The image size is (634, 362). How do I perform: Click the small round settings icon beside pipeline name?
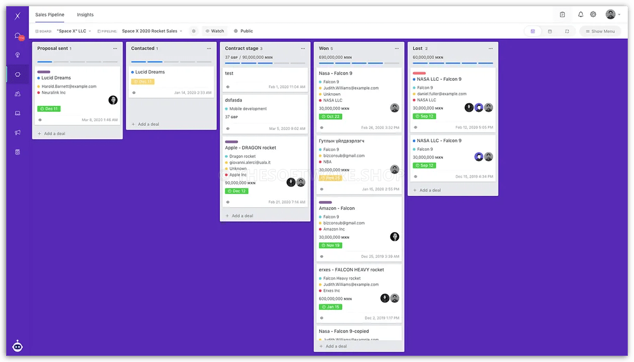click(x=194, y=31)
